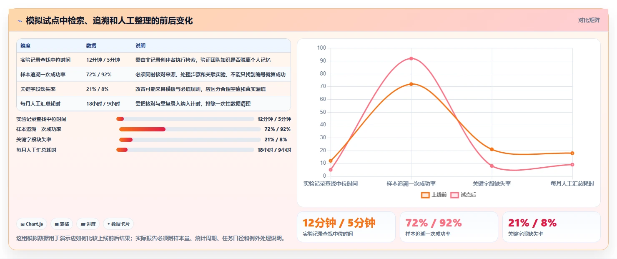
Task: Click the y-axis tick label 50
Action: (323, 112)
